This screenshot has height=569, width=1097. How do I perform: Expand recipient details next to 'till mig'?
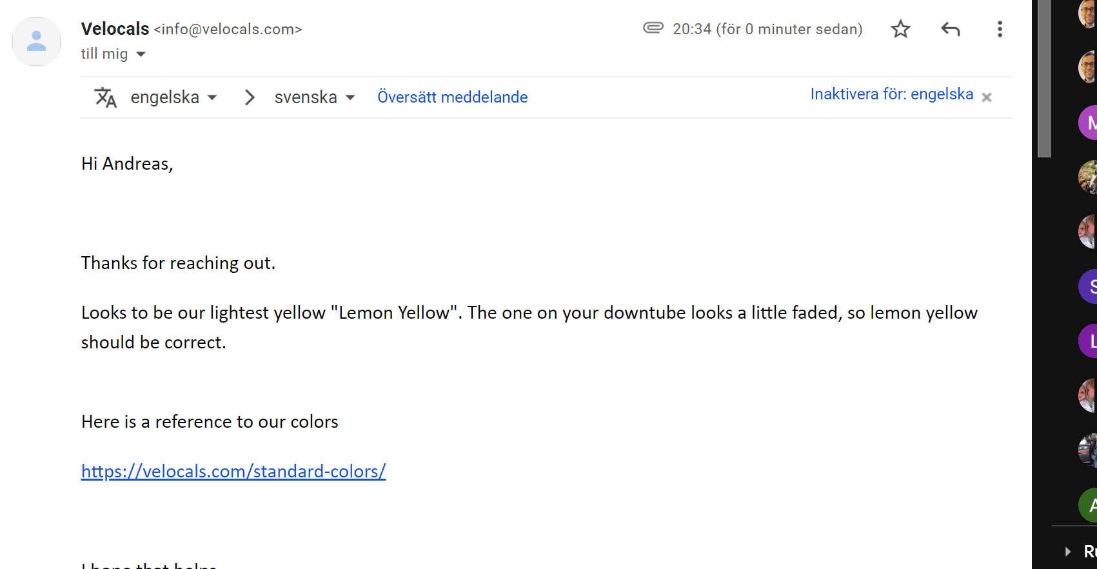(x=141, y=54)
